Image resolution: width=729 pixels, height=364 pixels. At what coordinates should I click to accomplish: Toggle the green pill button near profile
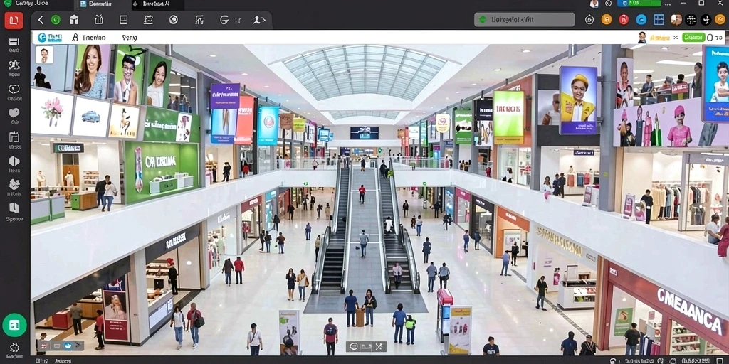pyautogui.click(x=693, y=37)
